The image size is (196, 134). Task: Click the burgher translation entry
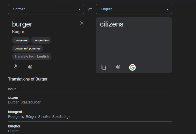14,126
